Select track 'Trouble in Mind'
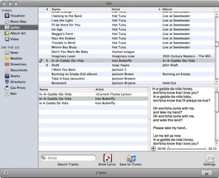This screenshot has width=219, height=178. pos(127,43)
